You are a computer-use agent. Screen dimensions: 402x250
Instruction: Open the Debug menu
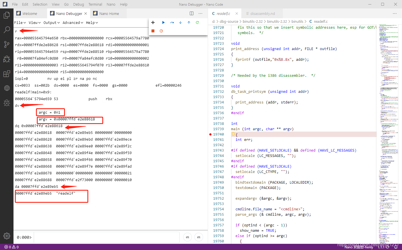pos(78,4)
